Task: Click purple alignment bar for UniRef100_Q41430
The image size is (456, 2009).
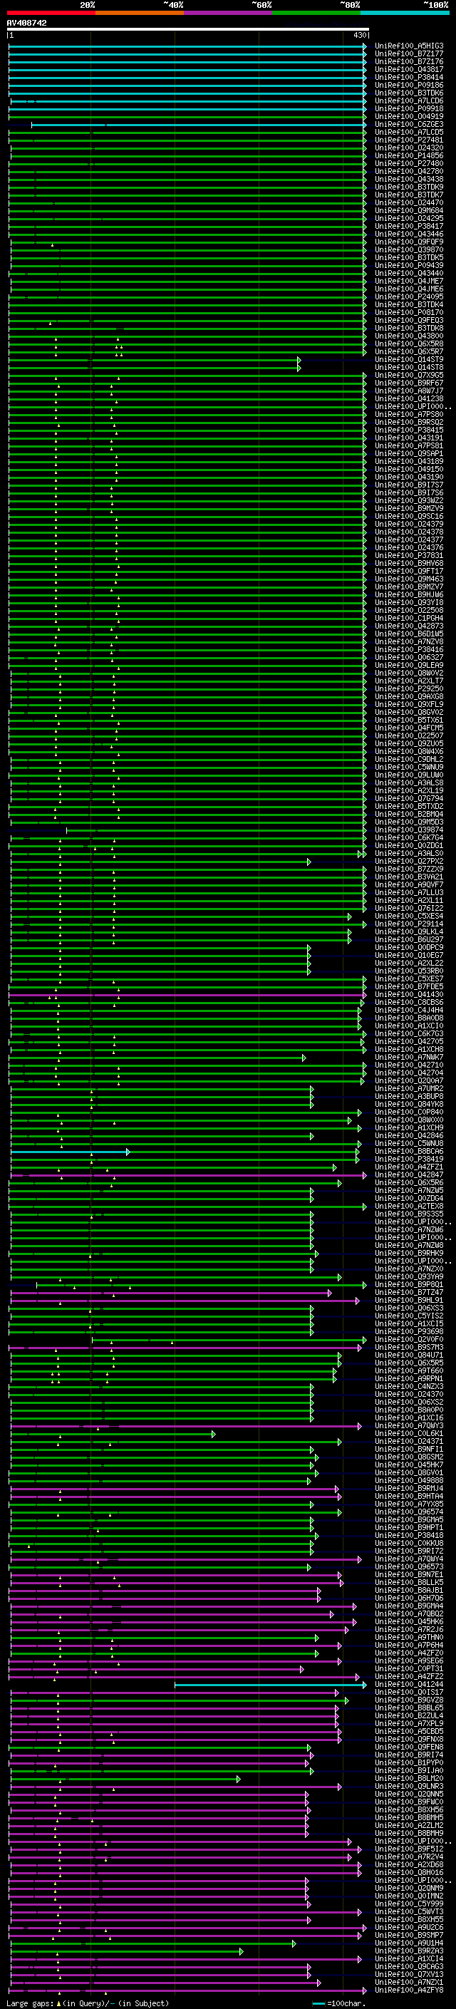Action: point(187,994)
